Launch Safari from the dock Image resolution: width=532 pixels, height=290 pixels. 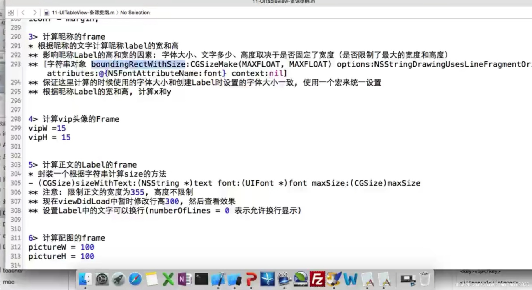[x=135, y=279]
